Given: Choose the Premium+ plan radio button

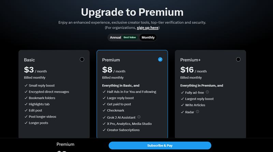Looking at the screenshot, I should (x=238, y=59).
